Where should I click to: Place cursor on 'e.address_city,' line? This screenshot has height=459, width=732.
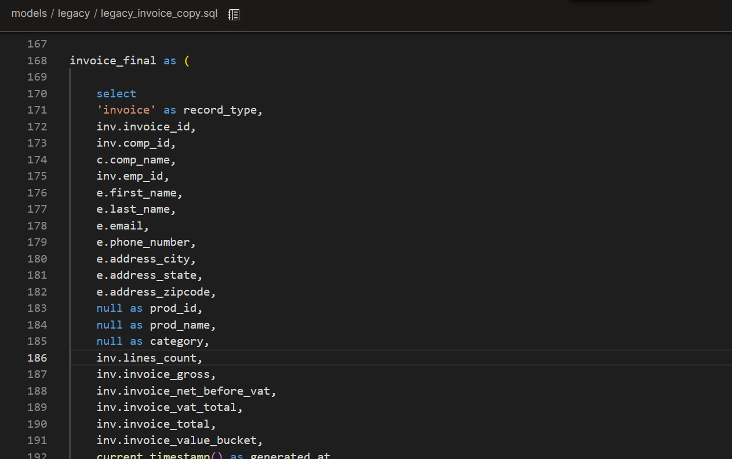(146, 258)
